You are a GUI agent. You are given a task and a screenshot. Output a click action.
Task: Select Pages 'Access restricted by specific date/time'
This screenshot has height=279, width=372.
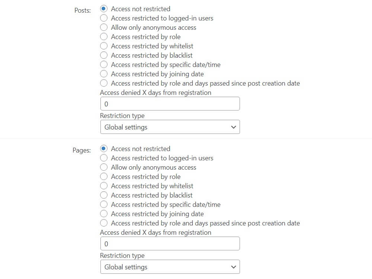coord(104,204)
